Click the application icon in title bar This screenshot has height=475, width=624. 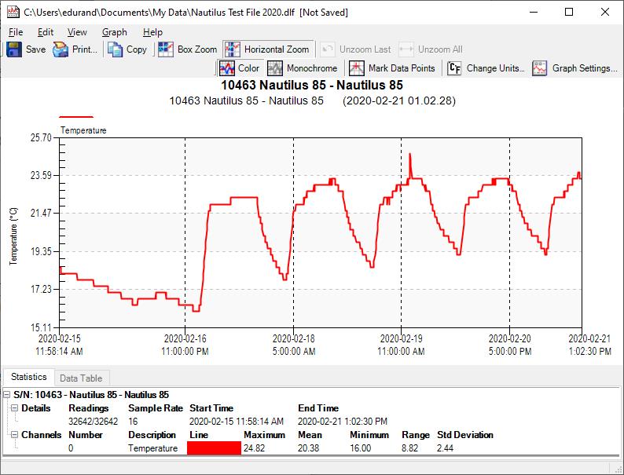tap(13, 12)
